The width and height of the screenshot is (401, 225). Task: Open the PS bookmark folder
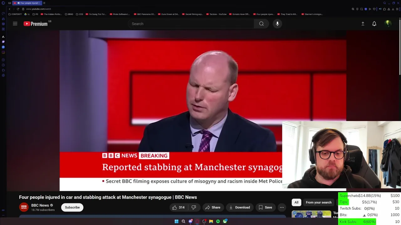pos(35,14)
